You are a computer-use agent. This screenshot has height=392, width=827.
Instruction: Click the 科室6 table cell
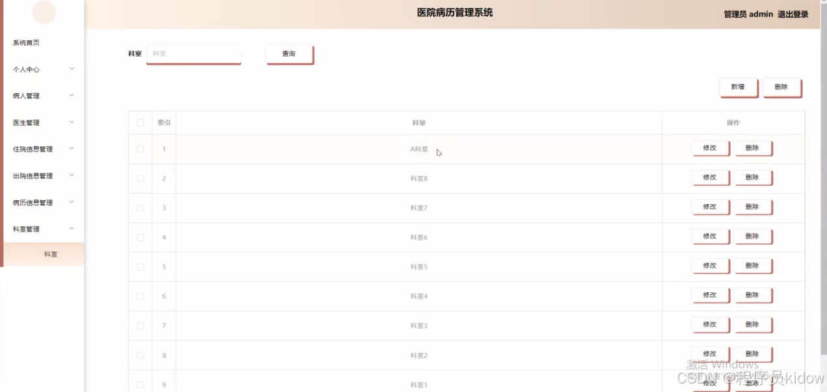[x=419, y=237]
